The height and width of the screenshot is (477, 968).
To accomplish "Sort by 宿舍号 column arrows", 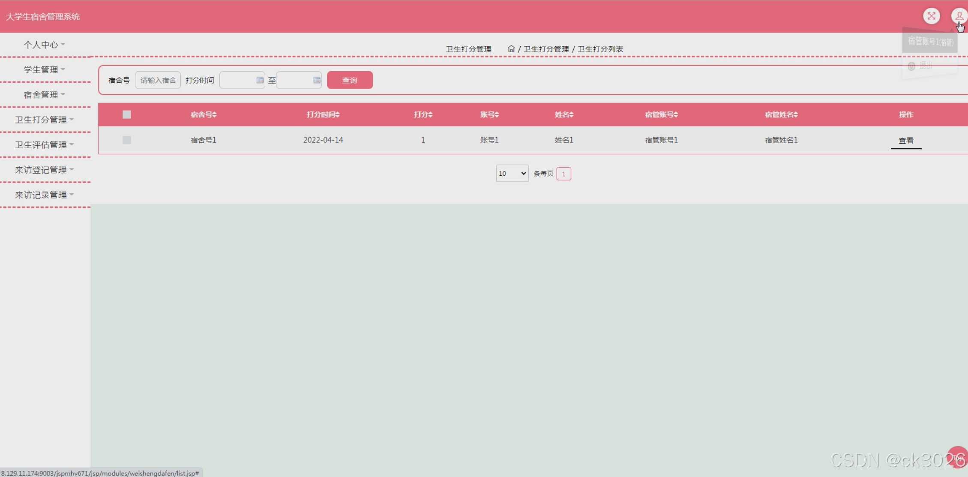I will coord(214,114).
